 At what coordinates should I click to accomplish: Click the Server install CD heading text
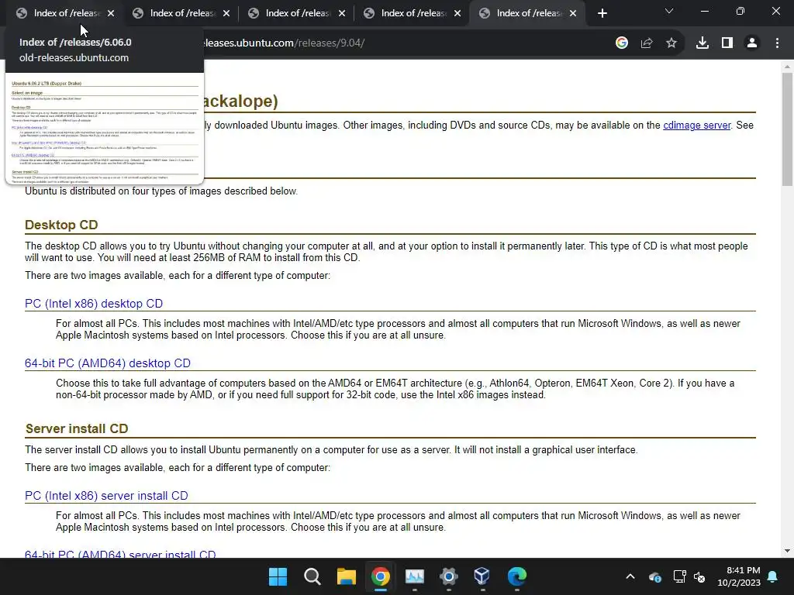[77, 428]
